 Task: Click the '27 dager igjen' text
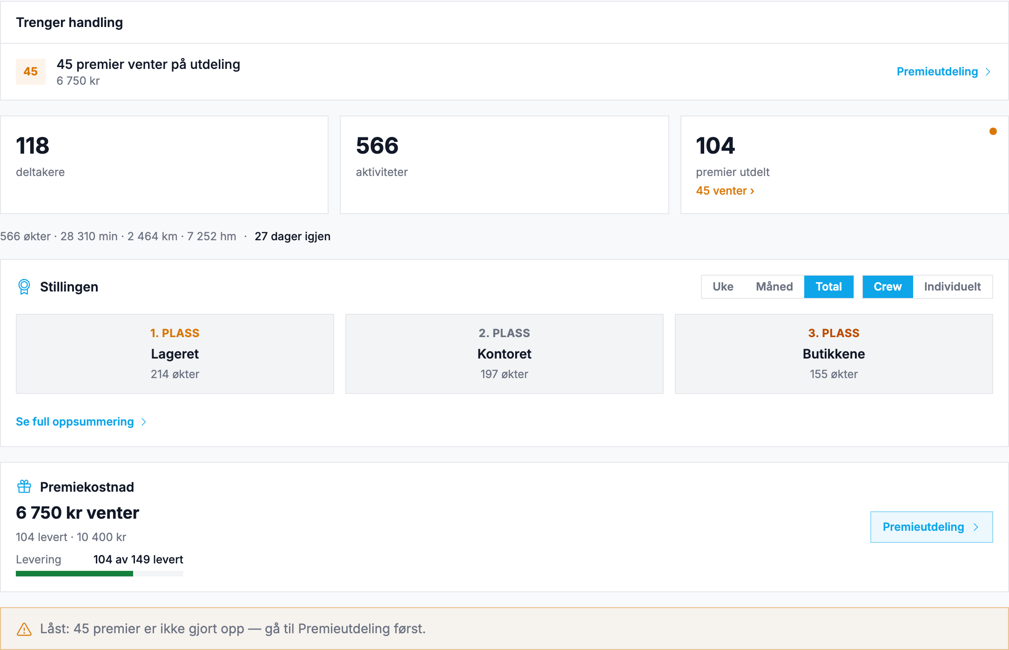(x=293, y=237)
